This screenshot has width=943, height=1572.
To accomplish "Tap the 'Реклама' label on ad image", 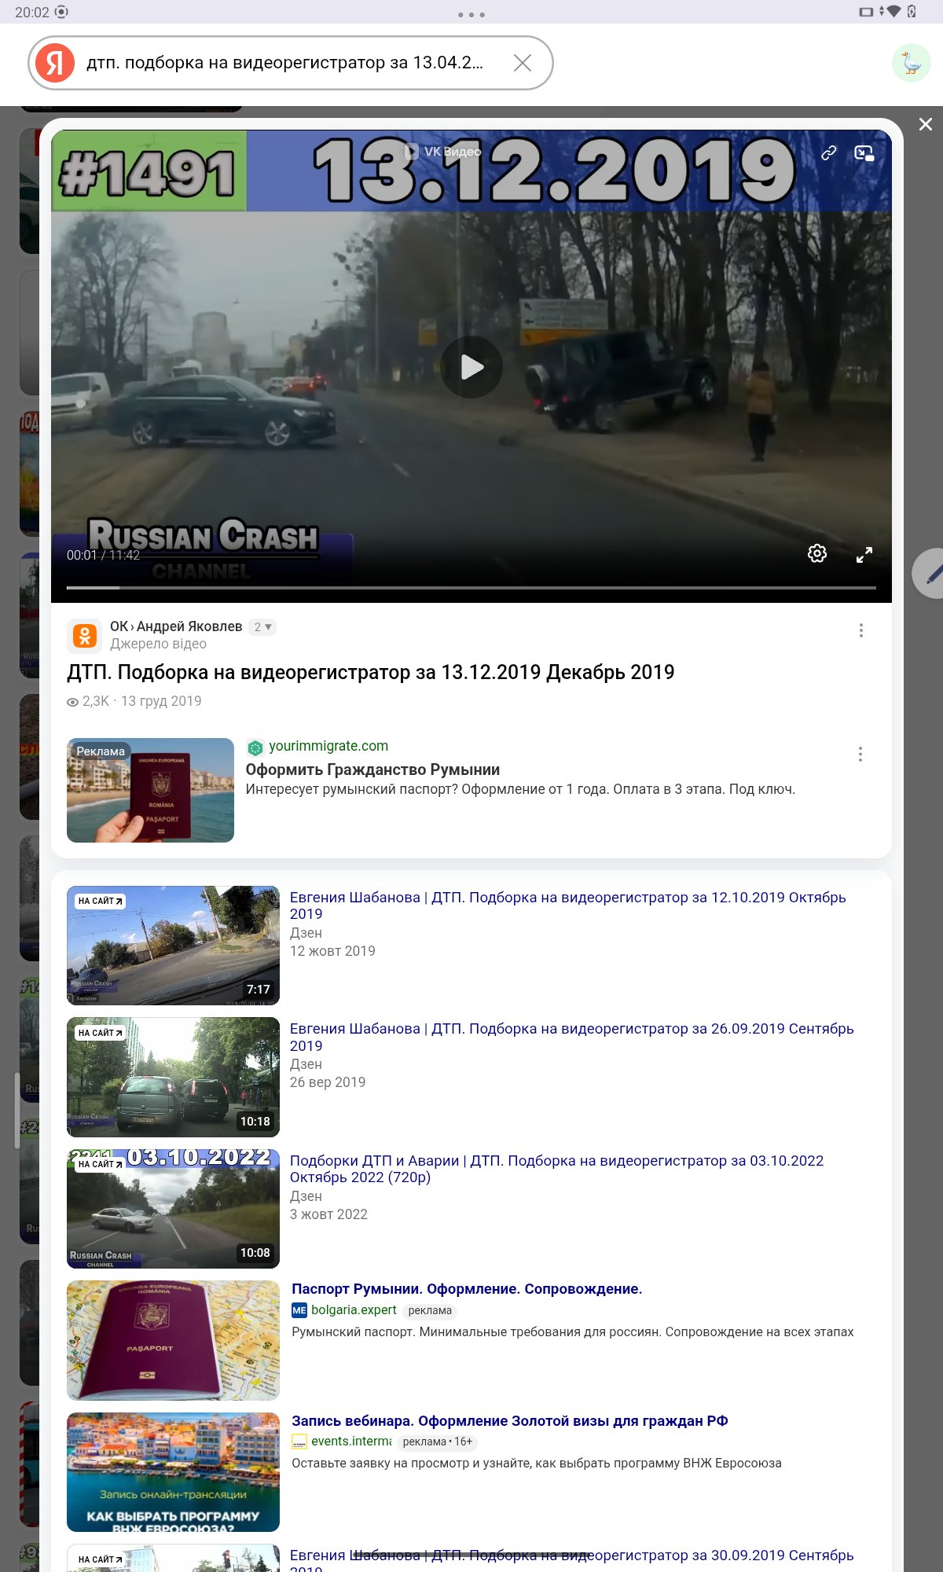I will point(101,751).
